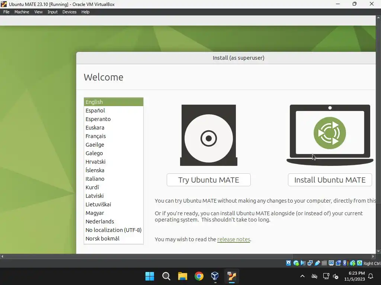
Task: Select English in the language list
Action: [113, 102]
